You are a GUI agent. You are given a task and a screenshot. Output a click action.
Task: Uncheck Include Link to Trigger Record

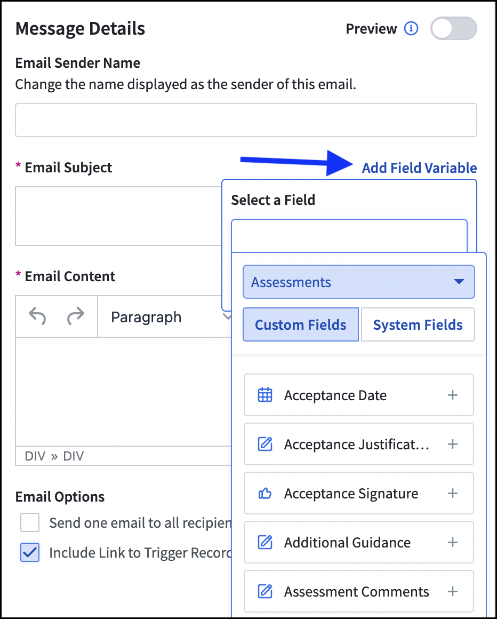pyautogui.click(x=30, y=552)
